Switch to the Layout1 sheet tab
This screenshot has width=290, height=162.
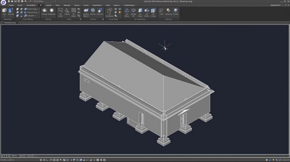[22, 156]
